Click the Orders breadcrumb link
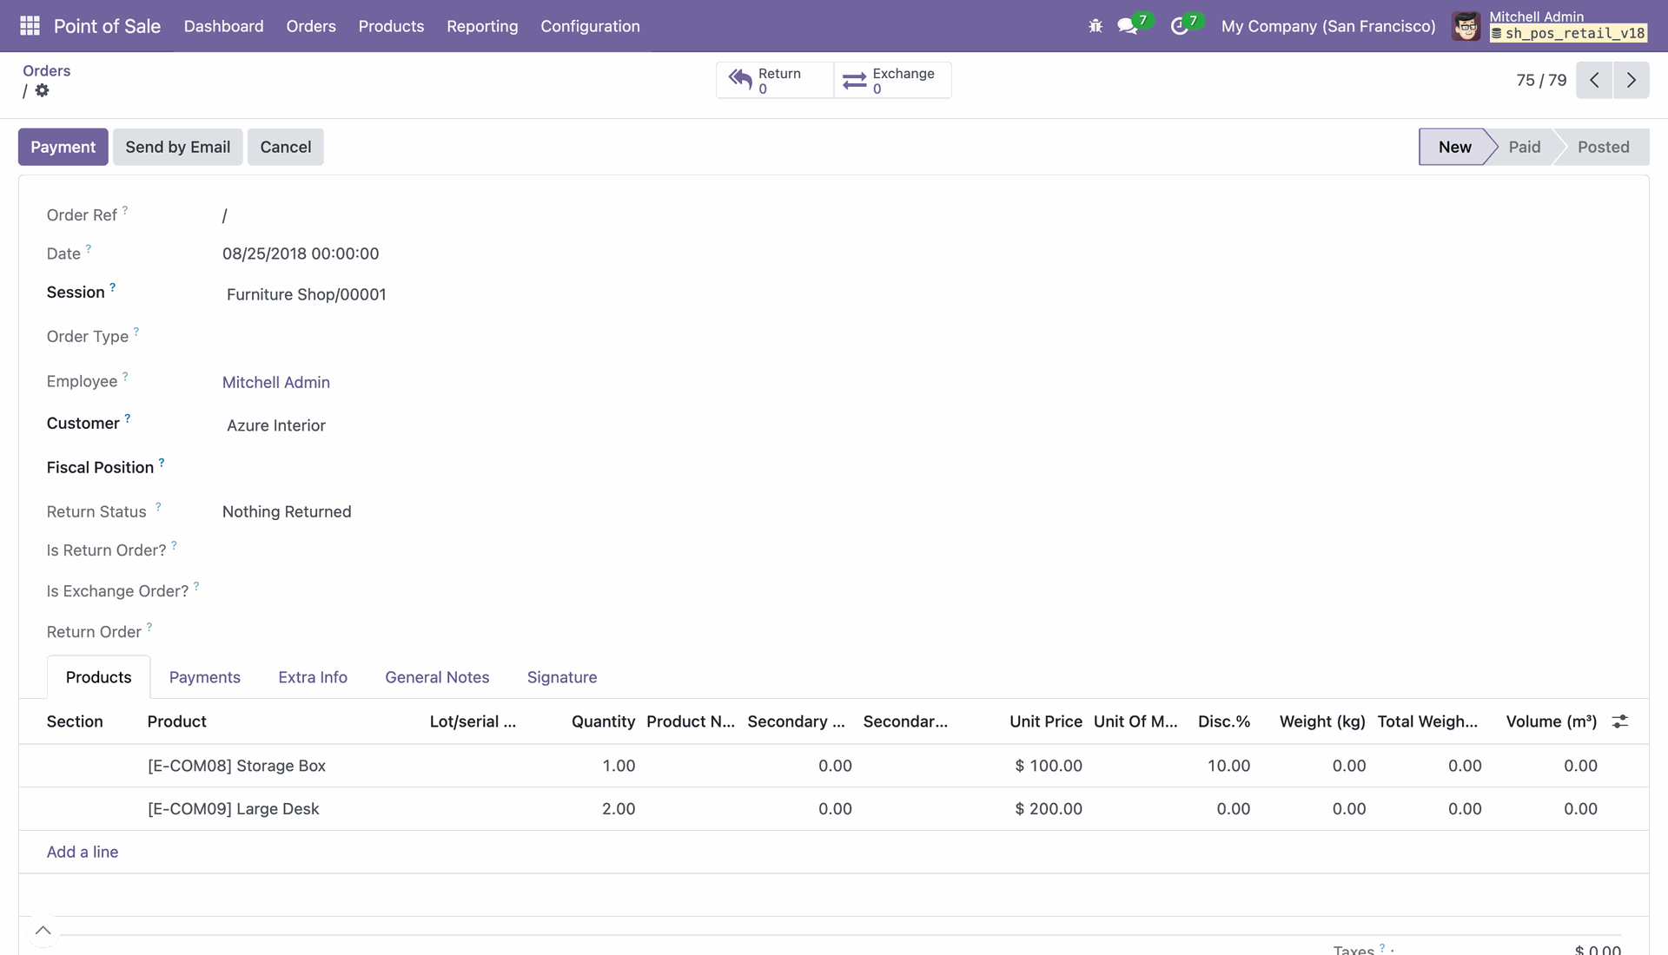The width and height of the screenshot is (1668, 955). [46, 70]
